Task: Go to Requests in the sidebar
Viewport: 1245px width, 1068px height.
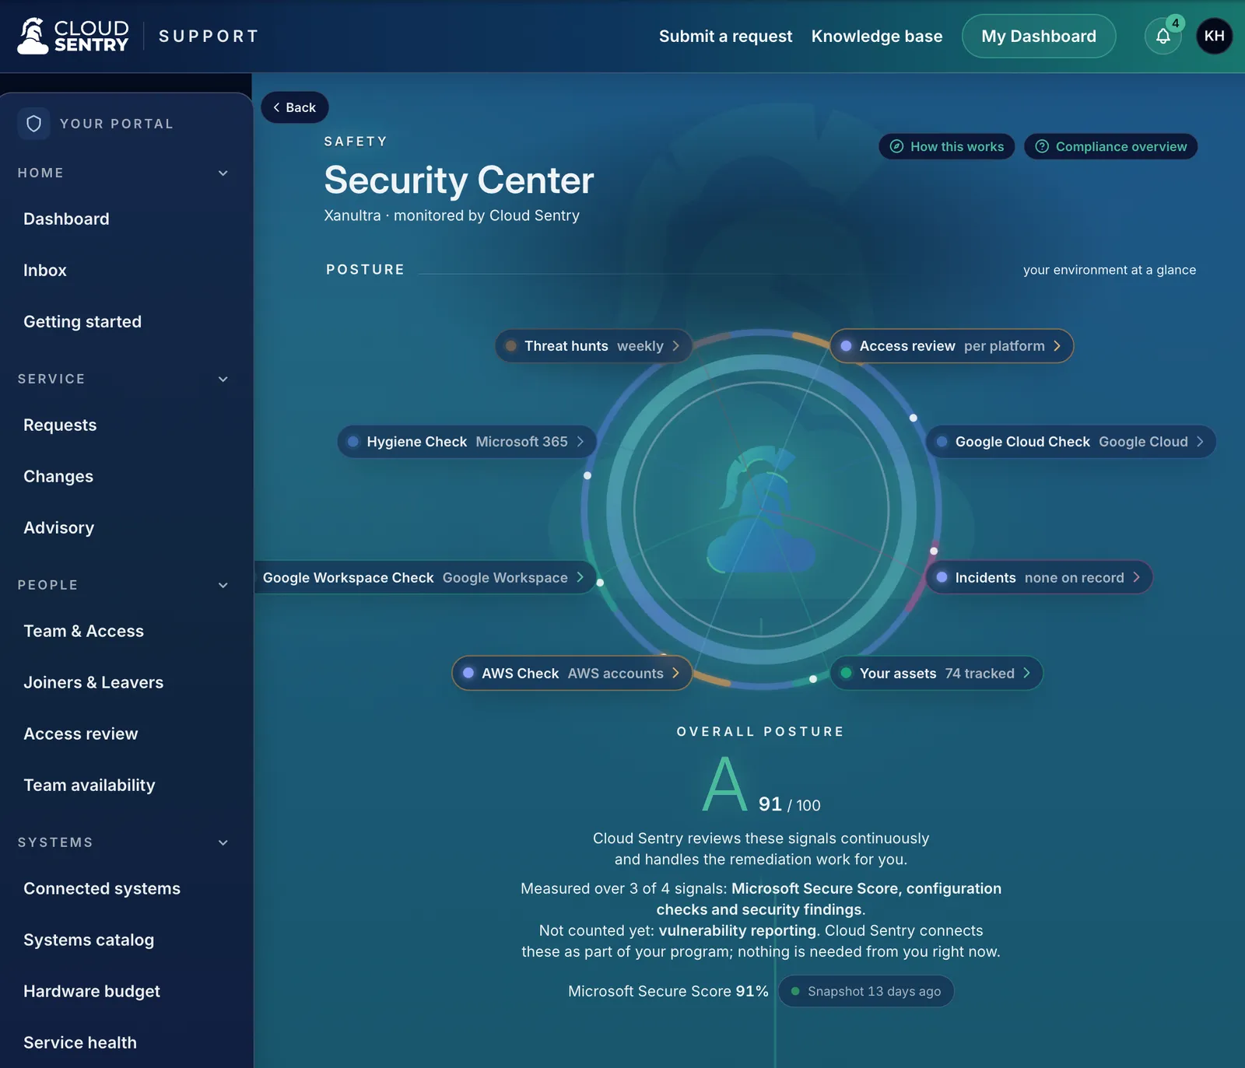Action: 60,425
